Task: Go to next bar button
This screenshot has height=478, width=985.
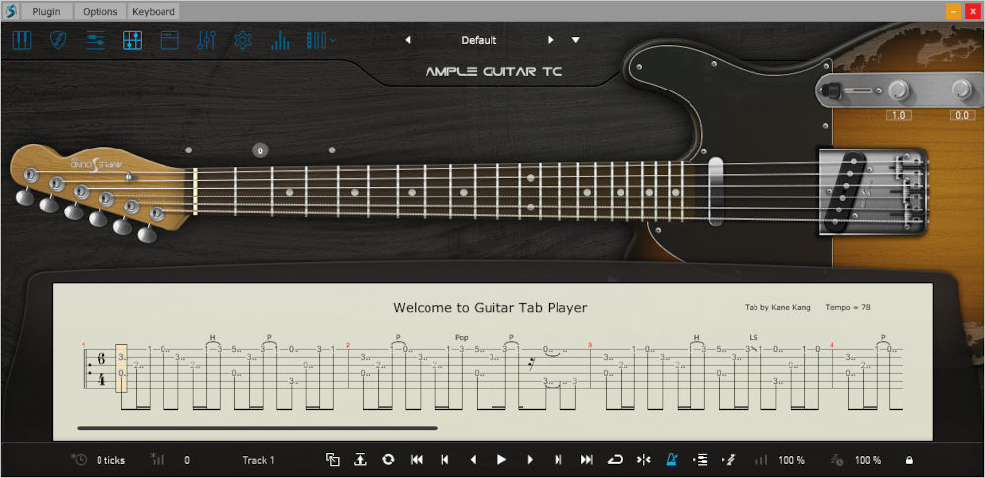Action: [x=558, y=460]
